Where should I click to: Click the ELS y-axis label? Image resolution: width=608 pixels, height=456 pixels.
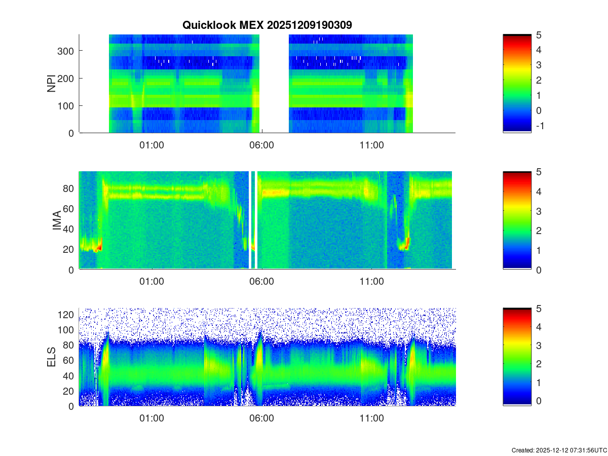[x=51, y=357]
